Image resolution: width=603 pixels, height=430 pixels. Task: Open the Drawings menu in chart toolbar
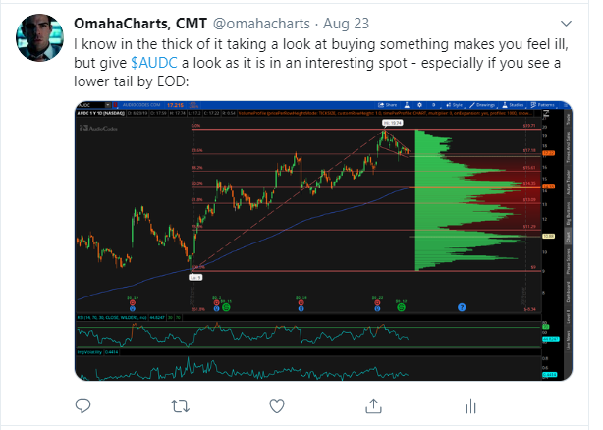tap(482, 105)
